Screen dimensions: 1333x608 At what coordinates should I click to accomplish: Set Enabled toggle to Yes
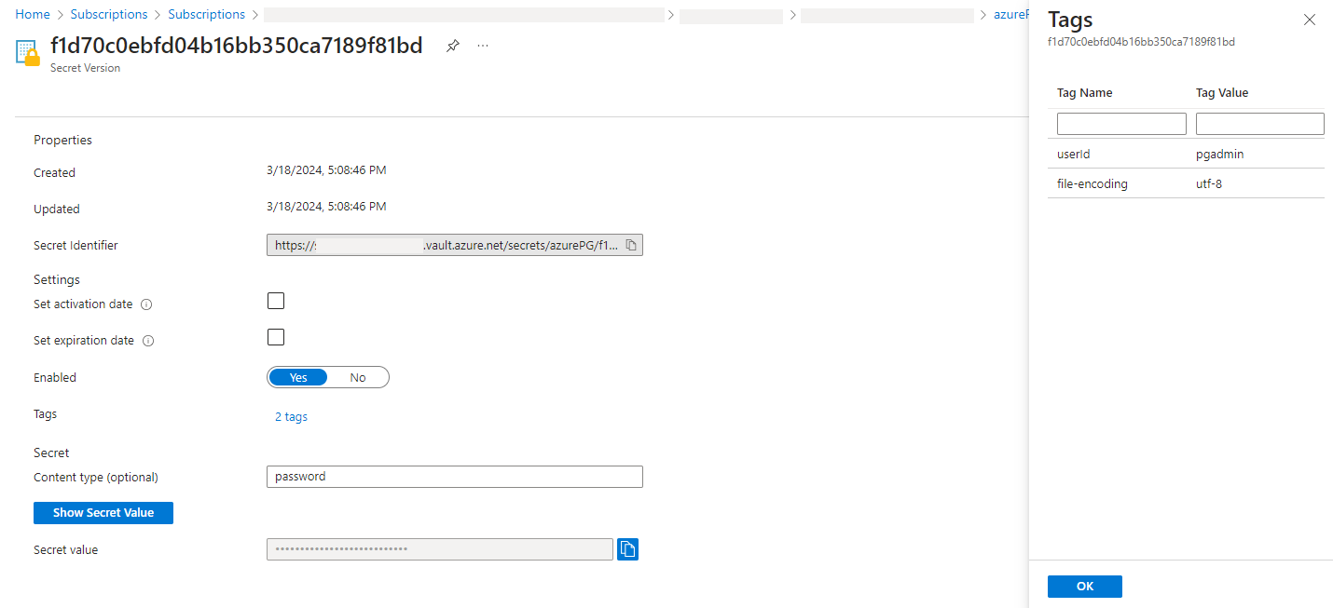[298, 377]
